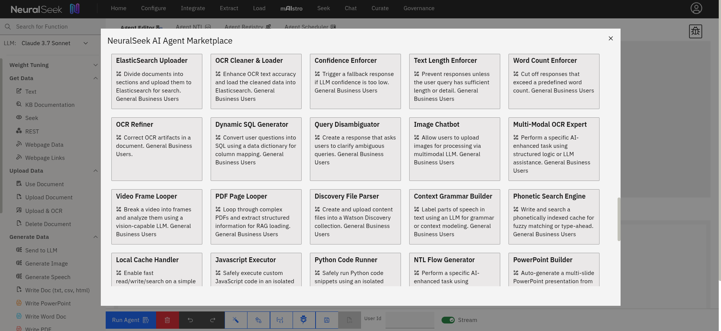Select the Phonetic Search Engine card

click(554, 217)
